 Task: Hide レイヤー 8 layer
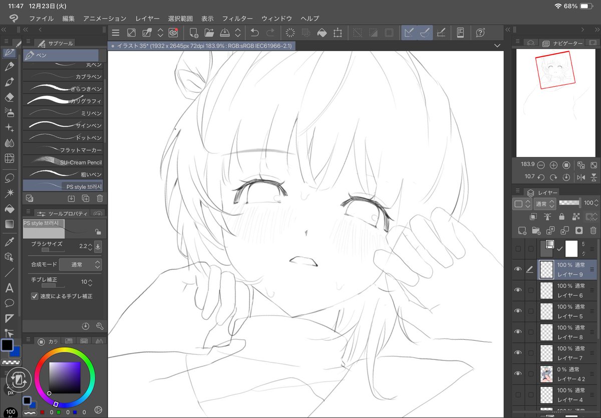pyautogui.click(x=518, y=332)
